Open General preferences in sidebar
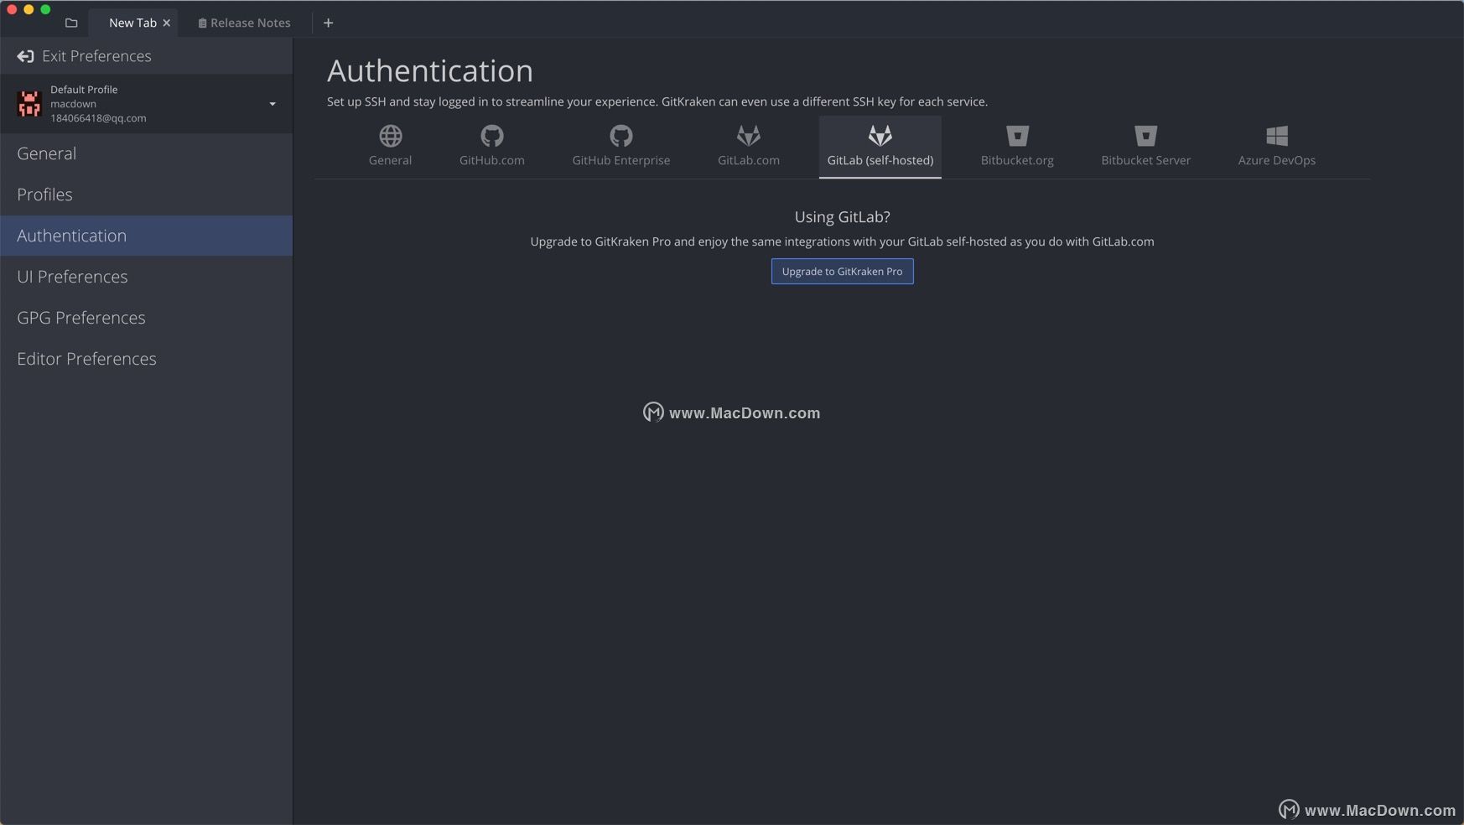This screenshot has width=1464, height=825. (146, 153)
